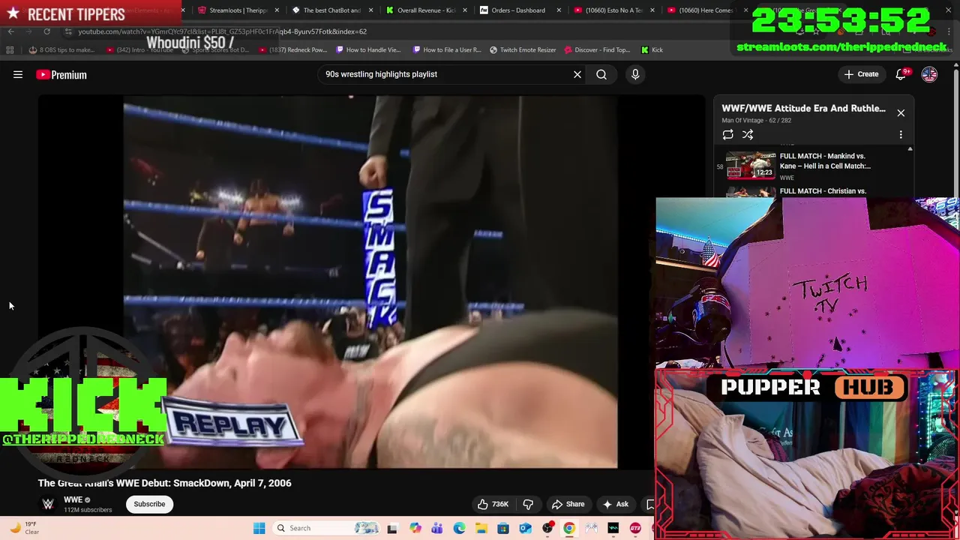Switch to Esto No A Ter YouTube tab
Image resolution: width=960 pixels, height=540 pixels.
click(613, 10)
